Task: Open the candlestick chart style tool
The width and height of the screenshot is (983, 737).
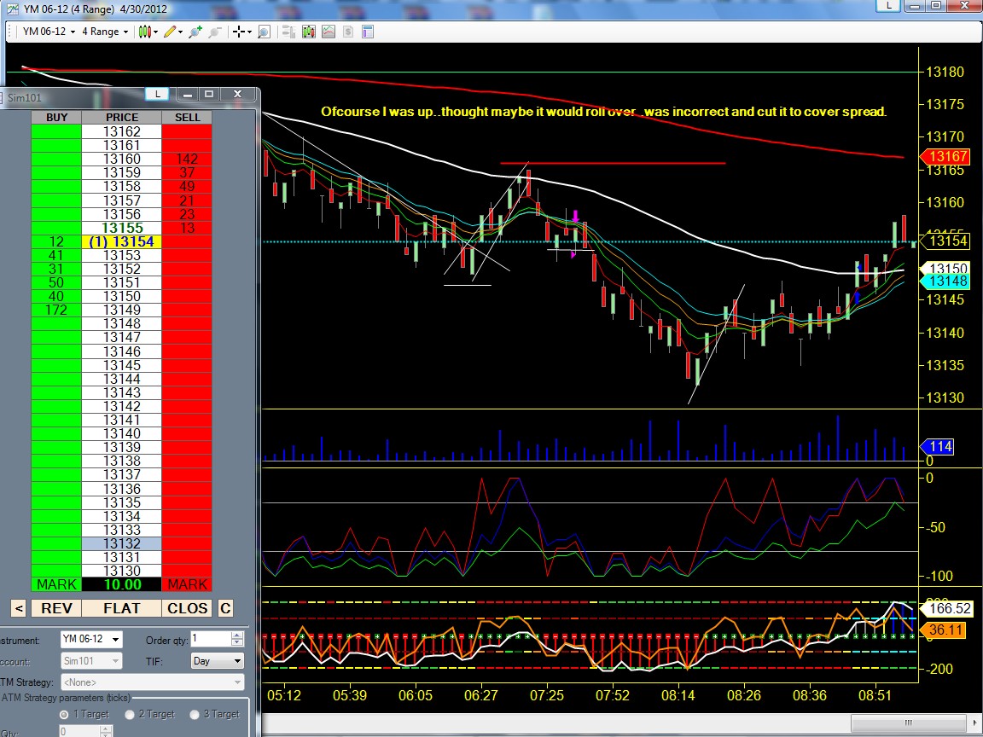Action: coord(144,32)
